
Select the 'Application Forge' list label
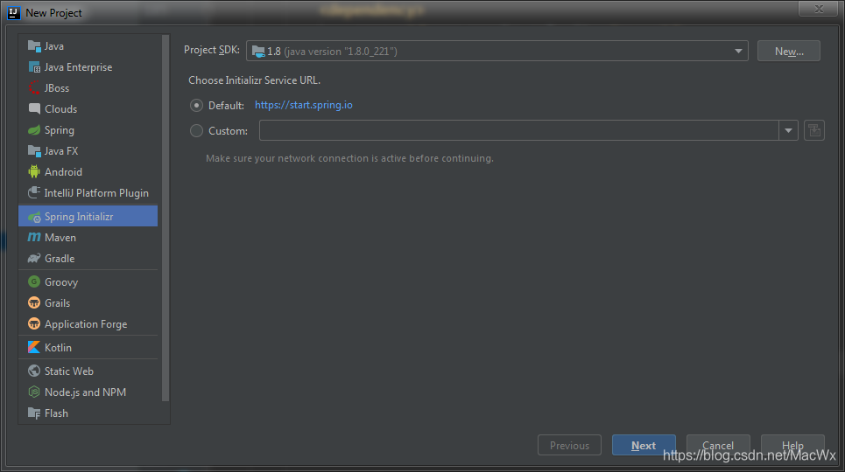click(x=86, y=324)
